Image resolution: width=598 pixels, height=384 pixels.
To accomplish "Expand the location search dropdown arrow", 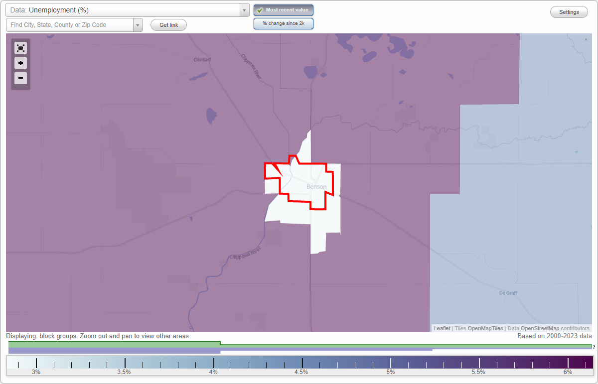I will 138,24.
